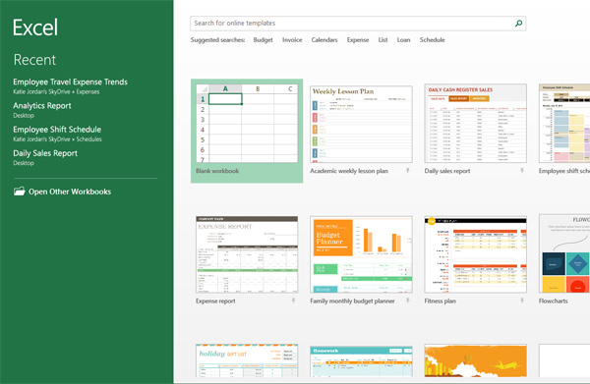Image resolution: width=590 pixels, height=384 pixels.
Task: Pin the Fitness plan template
Action: tap(522, 301)
